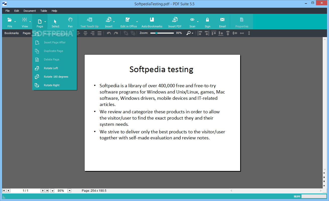Click the same-width horizontal arrows icon
The image size is (329, 201).
pos(242,33)
